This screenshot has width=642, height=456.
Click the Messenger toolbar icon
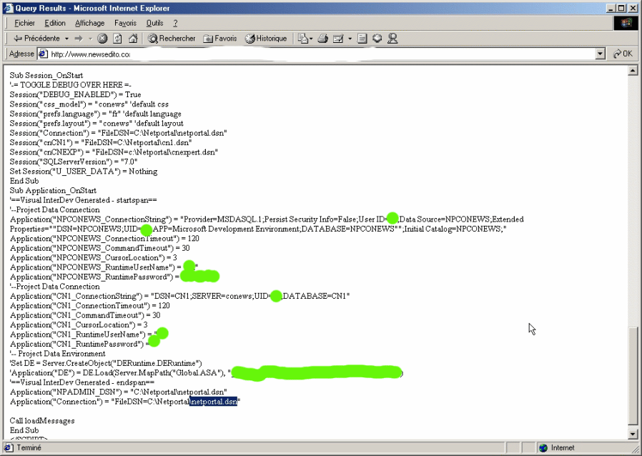point(392,39)
